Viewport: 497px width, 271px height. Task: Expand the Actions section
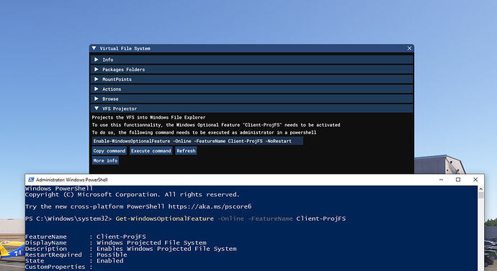click(x=252, y=89)
